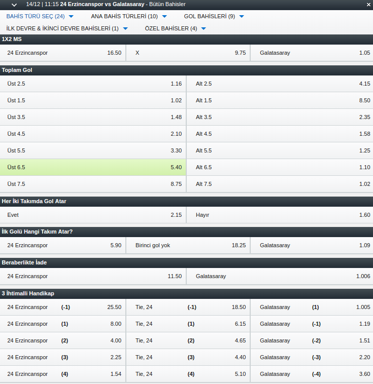Pick 24 Erzincanspor (1) handicap at 8.00
This screenshot has height=384, width=373.
pos(63,324)
